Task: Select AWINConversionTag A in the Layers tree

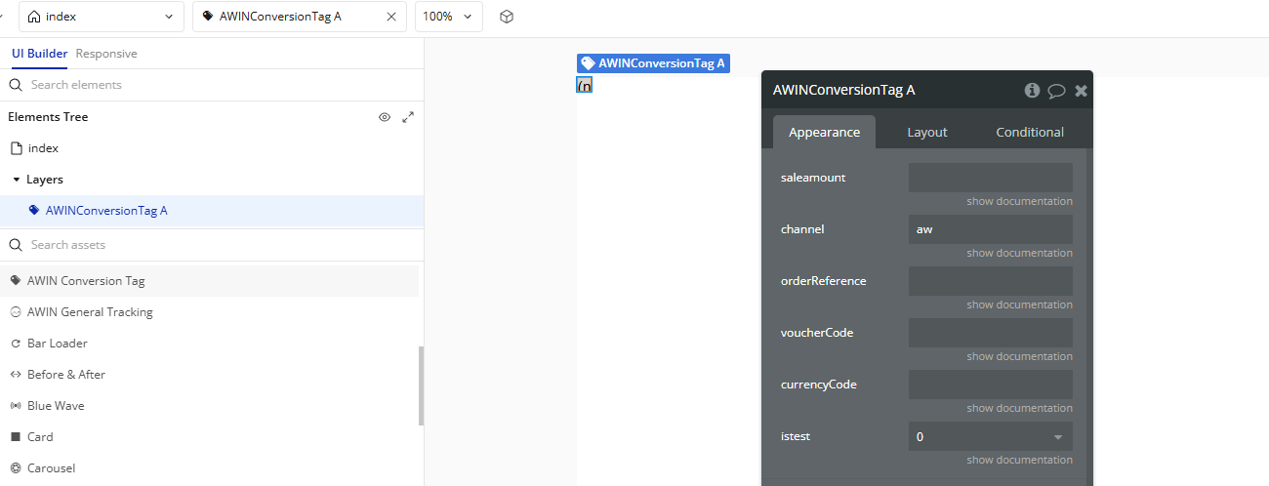Action: tap(212, 211)
